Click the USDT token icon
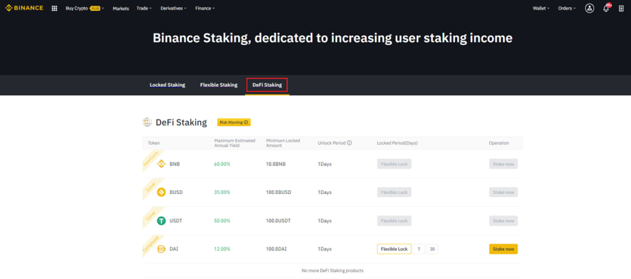This screenshot has height=279, width=631. [162, 221]
